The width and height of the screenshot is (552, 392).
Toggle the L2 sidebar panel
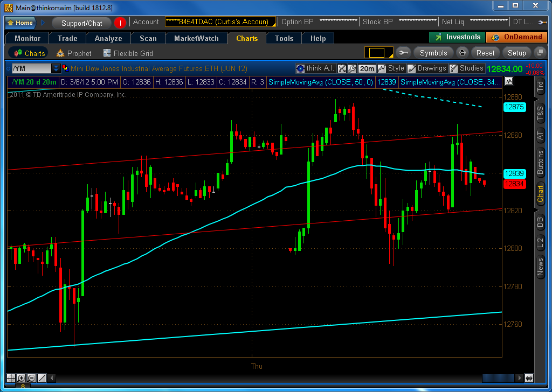tap(540, 243)
